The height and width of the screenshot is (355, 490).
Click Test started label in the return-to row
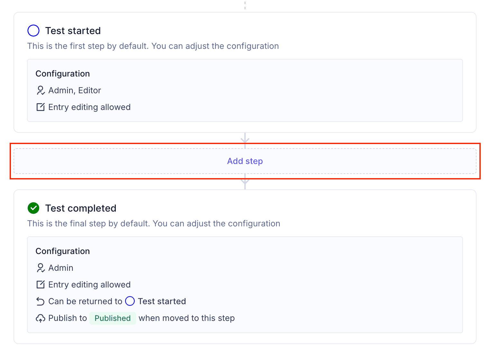(162, 301)
